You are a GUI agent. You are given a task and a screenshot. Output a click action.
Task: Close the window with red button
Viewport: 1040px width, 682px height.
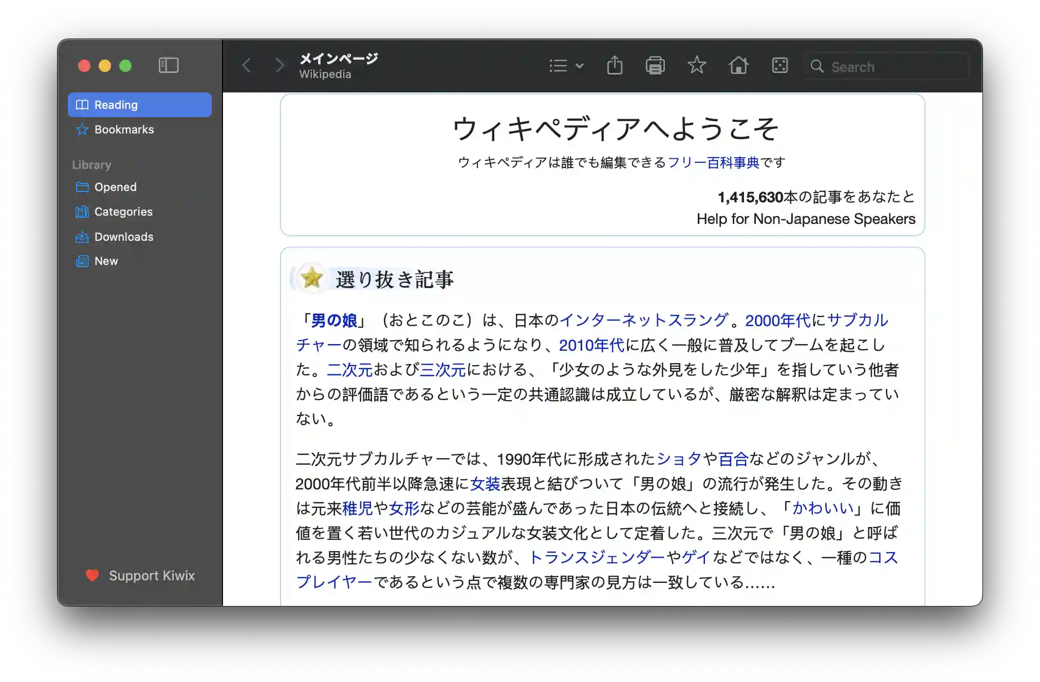tap(84, 66)
